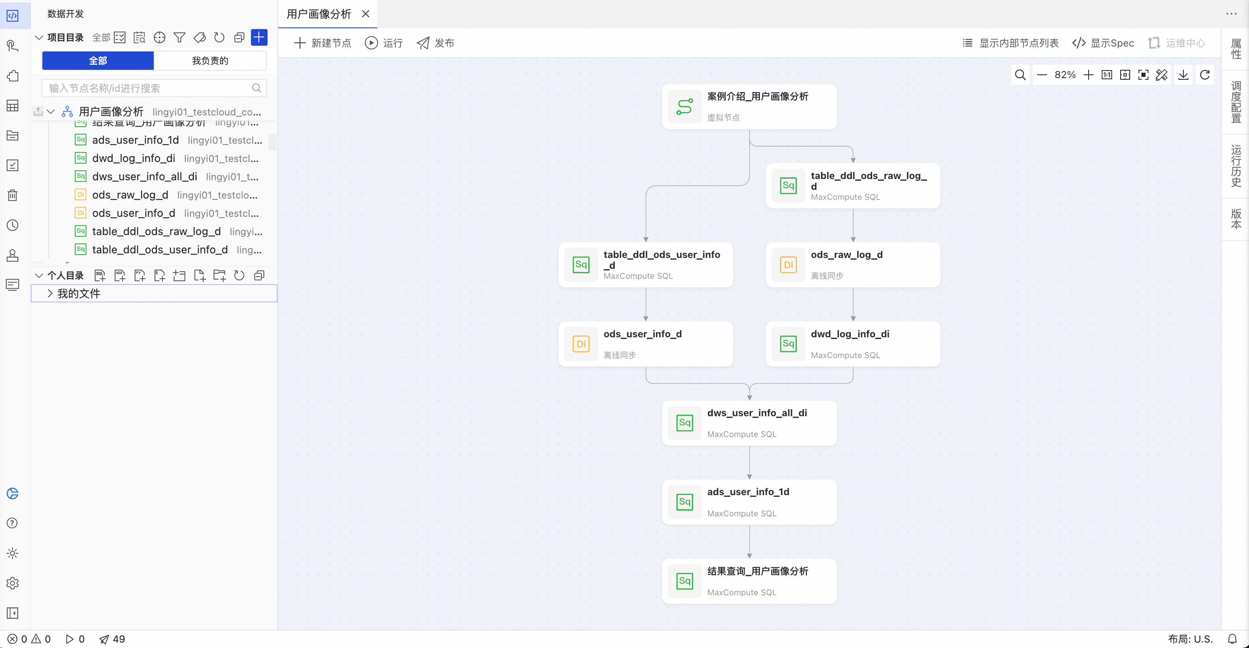The width and height of the screenshot is (1249, 648).
Task: Open the help question mark icon
Action: coord(12,523)
